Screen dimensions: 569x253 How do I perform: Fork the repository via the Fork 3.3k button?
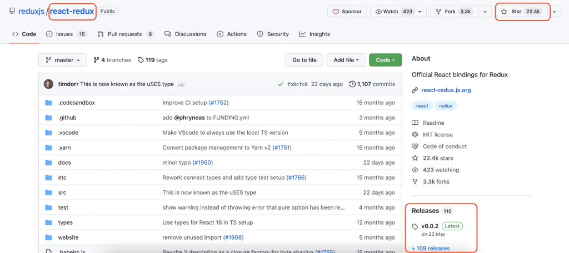click(x=454, y=12)
